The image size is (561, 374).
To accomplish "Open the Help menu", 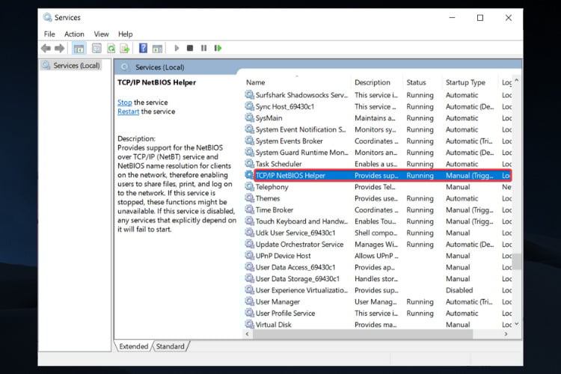I will click(x=125, y=34).
